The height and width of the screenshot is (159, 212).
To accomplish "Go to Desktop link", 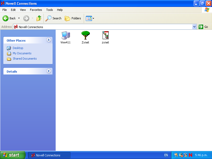I will (18, 48).
